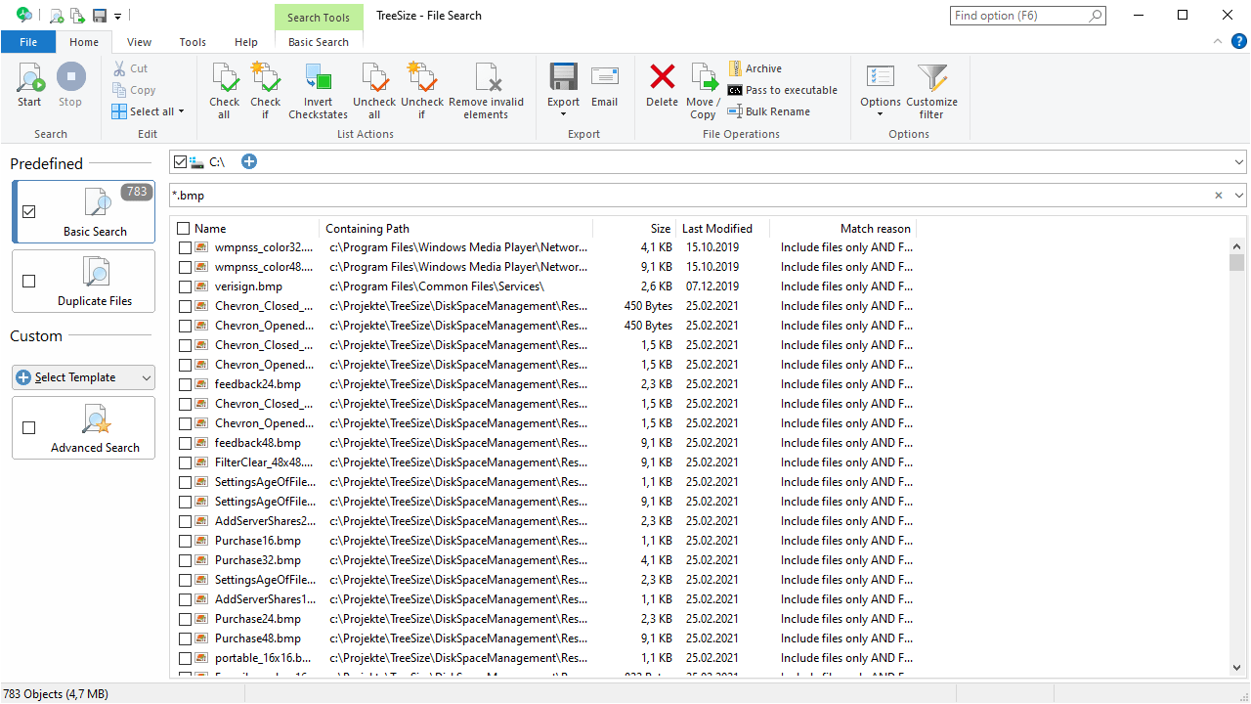The height and width of the screenshot is (704, 1251).
Task: Uncheck the C:\ drive checkbox
Action: point(179,161)
